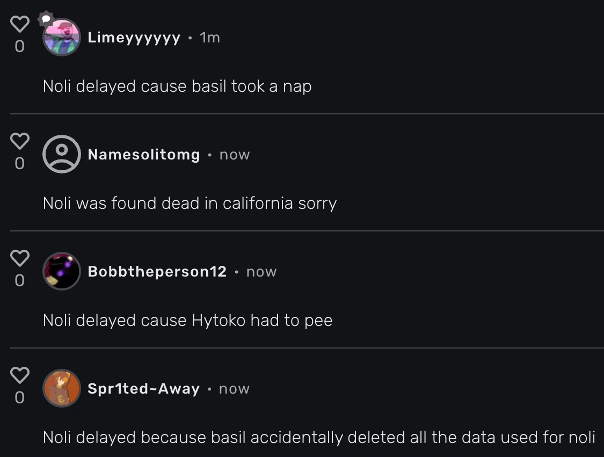Like Bobbtheperson12's comment about Hytoko
This screenshot has height=457, width=604.
19,257
